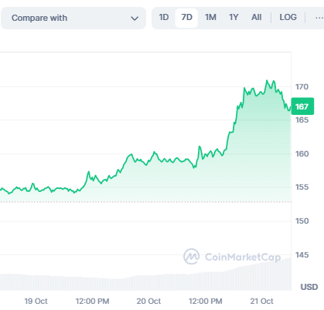Click the 165 price axis label
Image resolution: width=324 pixels, height=310 pixels.
(302, 120)
